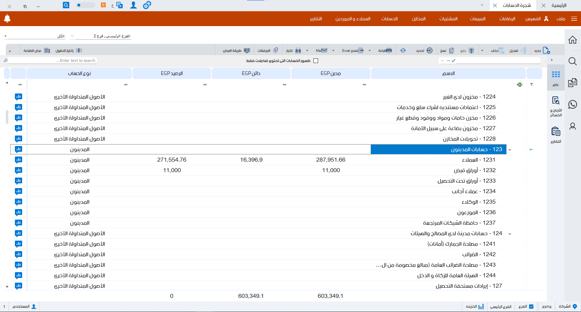
Task: Expand the حذف button dropdown arrow
Action: [482, 51]
